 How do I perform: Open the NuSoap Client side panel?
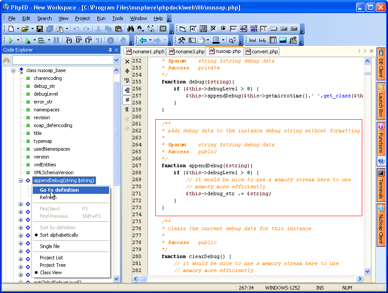(x=381, y=225)
